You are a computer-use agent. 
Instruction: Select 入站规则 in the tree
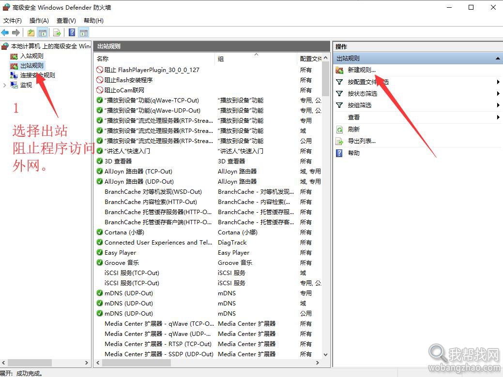coord(32,56)
